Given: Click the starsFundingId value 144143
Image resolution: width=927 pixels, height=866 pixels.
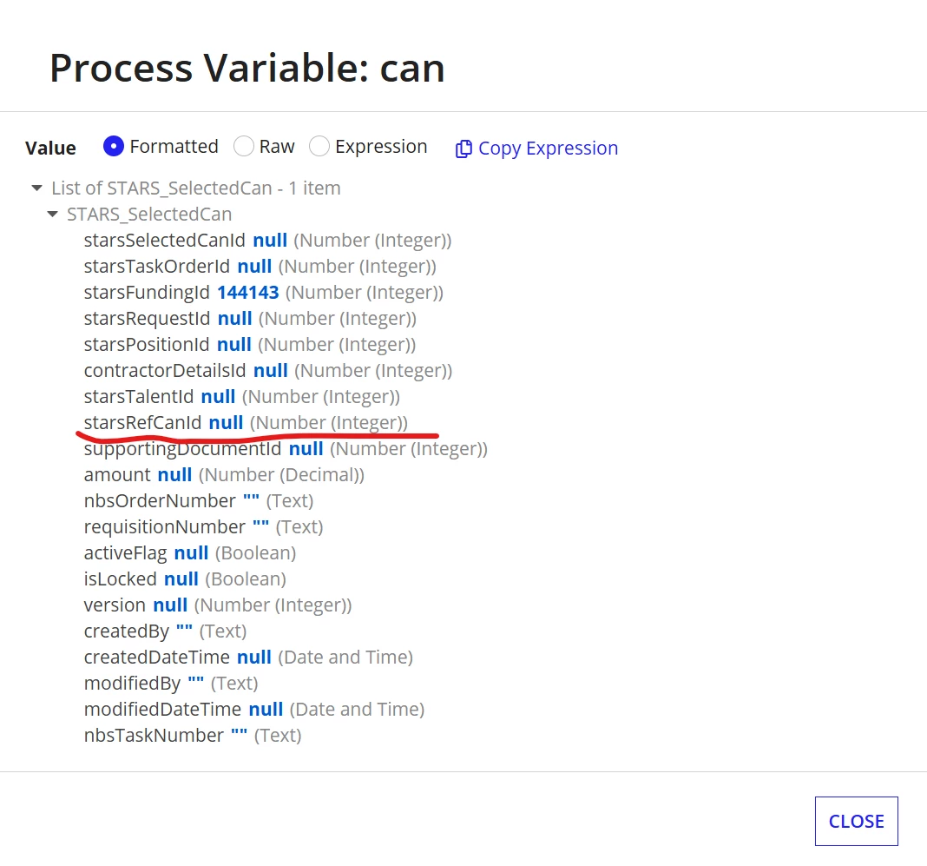Looking at the screenshot, I should (x=247, y=292).
